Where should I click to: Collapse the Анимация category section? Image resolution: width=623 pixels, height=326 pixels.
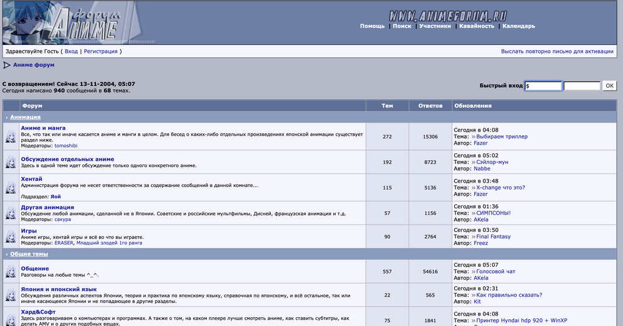[x=7, y=118]
